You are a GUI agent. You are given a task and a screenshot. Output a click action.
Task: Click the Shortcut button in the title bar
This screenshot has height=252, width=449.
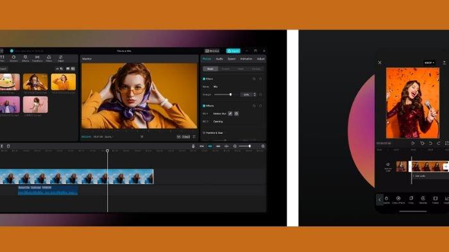(x=212, y=51)
